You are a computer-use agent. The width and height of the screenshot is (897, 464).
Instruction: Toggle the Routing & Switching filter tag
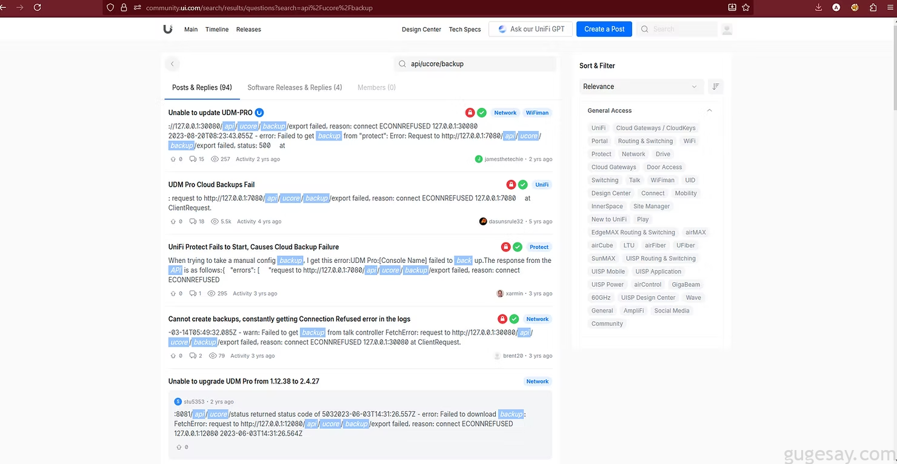pyautogui.click(x=645, y=141)
